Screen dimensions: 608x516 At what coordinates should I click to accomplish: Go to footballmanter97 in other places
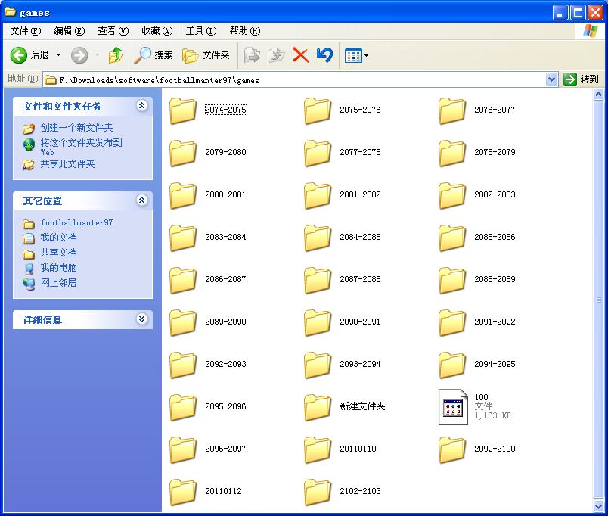(77, 222)
